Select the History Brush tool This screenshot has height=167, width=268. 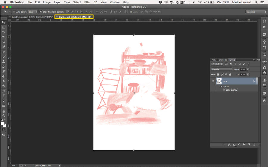[4, 67]
